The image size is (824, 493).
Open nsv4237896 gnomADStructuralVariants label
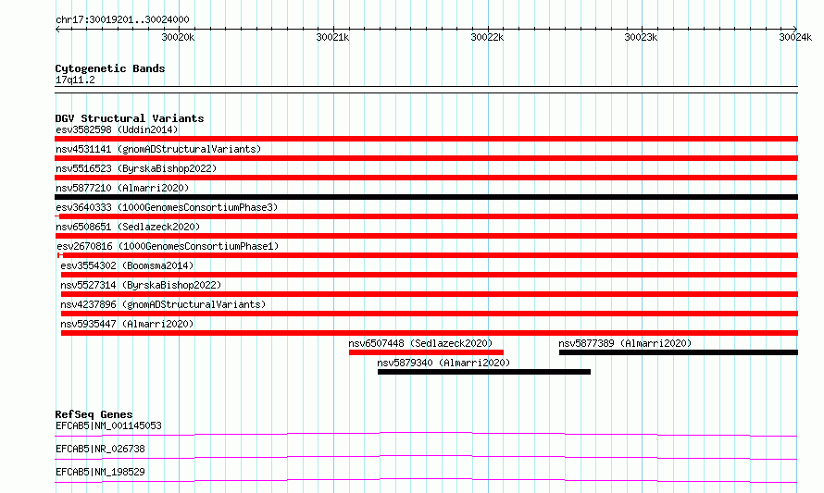(x=163, y=304)
